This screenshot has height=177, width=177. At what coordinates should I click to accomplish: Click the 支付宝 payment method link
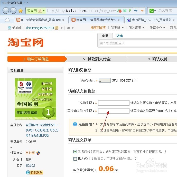click(x=30, y=153)
